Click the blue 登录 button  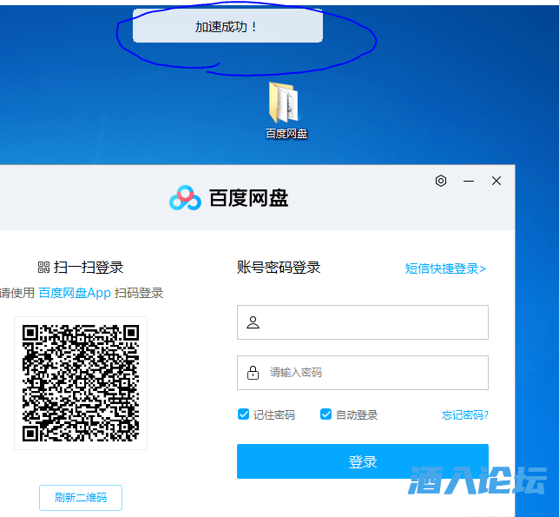[x=363, y=461]
